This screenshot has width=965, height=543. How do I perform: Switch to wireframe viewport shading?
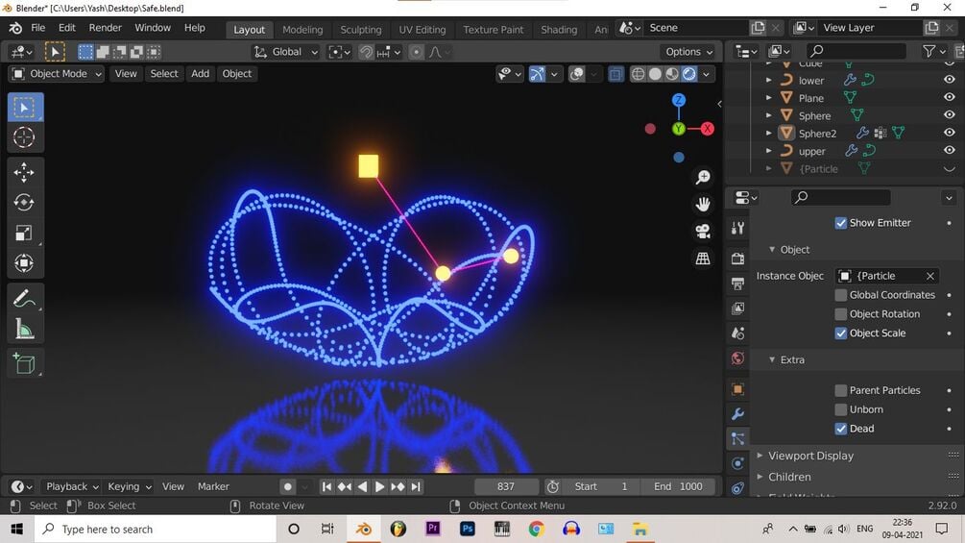(x=639, y=74)
